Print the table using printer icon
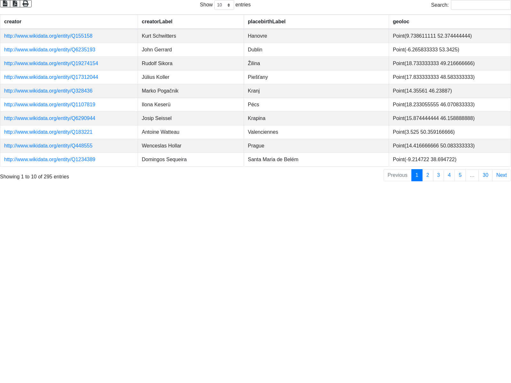The width and height of the screenshot is (511, 383). 26,4
